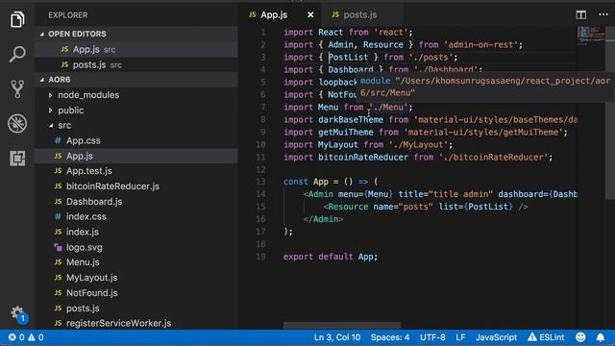Open bitcoinRateReducer.js file
The width and height of the screenshot is (615, 346).
pos(112,186)
